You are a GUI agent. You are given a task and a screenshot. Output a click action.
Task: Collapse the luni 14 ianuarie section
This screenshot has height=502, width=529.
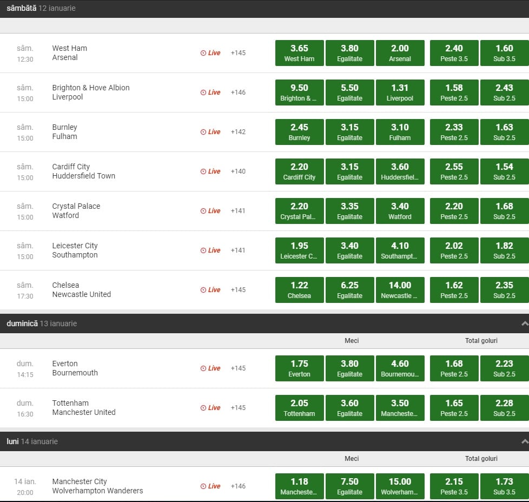[525, 441]
